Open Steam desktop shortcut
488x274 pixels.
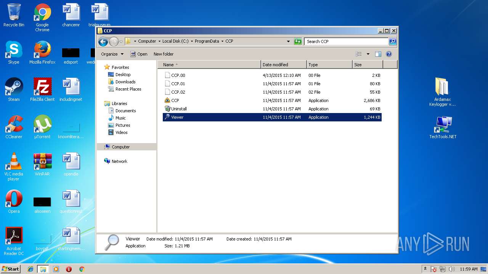click(x=14, y=90)
